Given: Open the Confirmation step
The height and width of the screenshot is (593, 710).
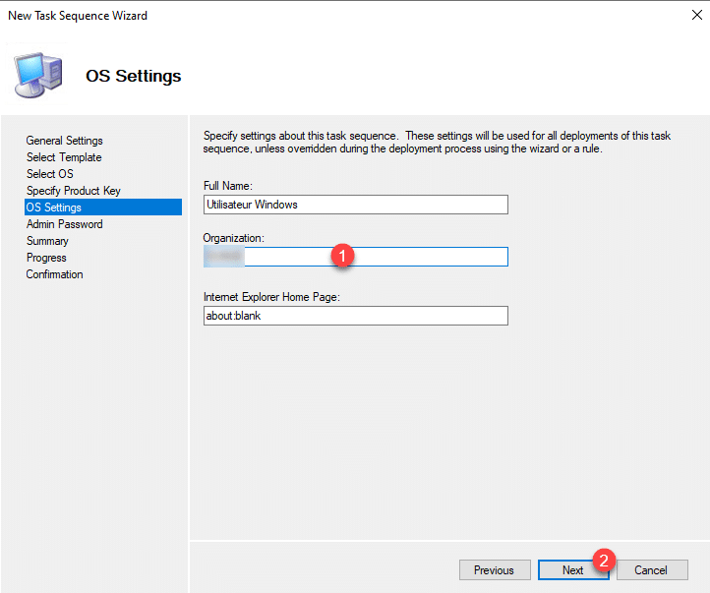Looking at the screenshot, I should point(54,274).
